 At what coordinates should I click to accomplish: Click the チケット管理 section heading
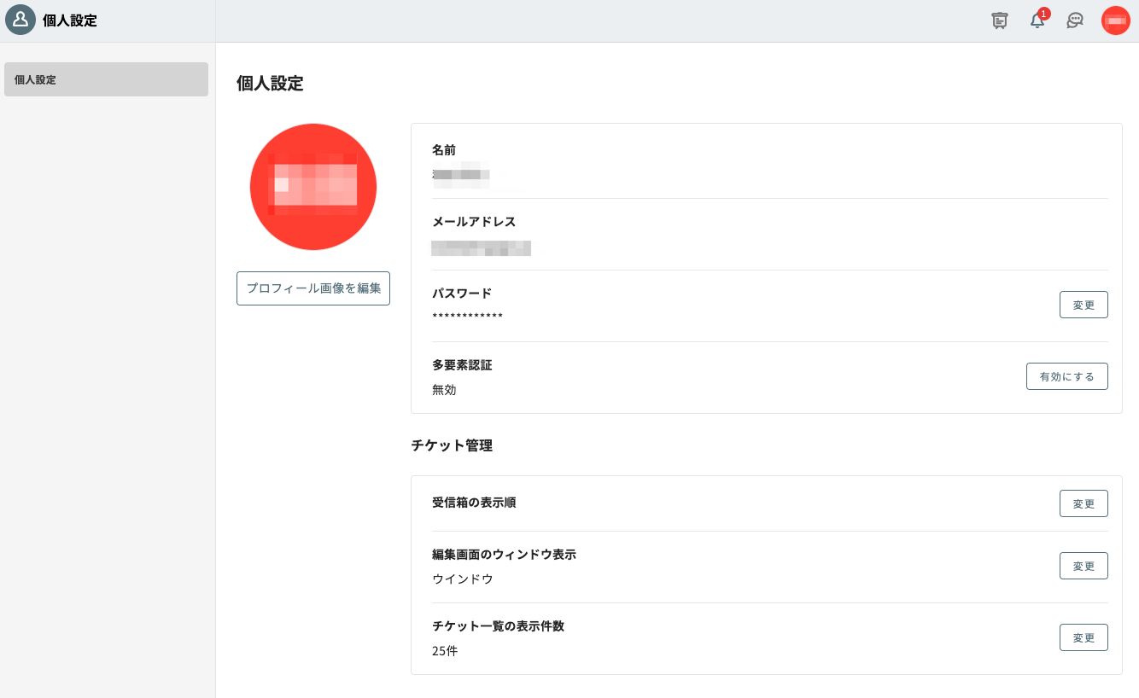(x=452, y=445)
